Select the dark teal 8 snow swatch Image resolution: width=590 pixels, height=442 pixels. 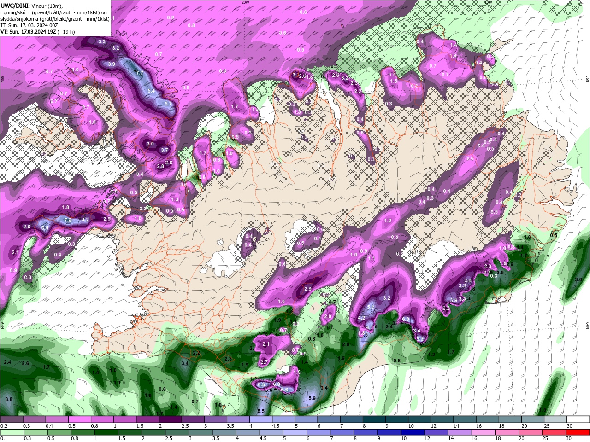tap(374, 419)
